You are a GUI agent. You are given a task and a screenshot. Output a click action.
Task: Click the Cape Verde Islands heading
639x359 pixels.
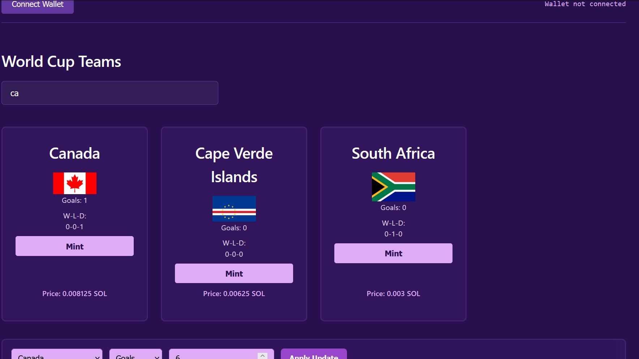click(x=234, y=165)
